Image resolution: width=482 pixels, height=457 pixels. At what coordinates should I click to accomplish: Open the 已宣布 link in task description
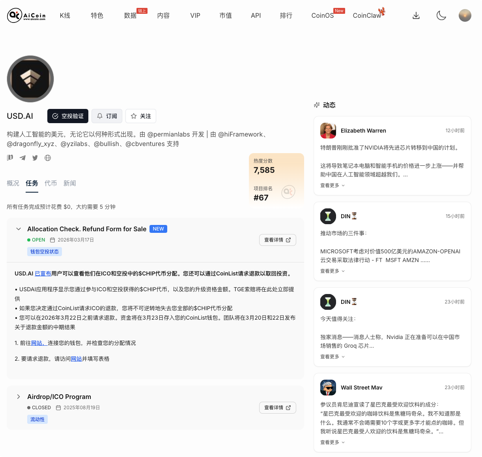coord(43,273)
